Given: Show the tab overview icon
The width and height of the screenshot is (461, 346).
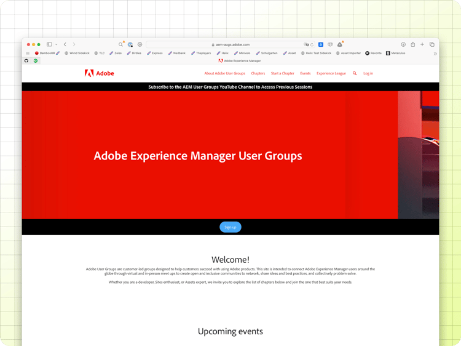Looking at the screenshot, I should coord(432,44).
